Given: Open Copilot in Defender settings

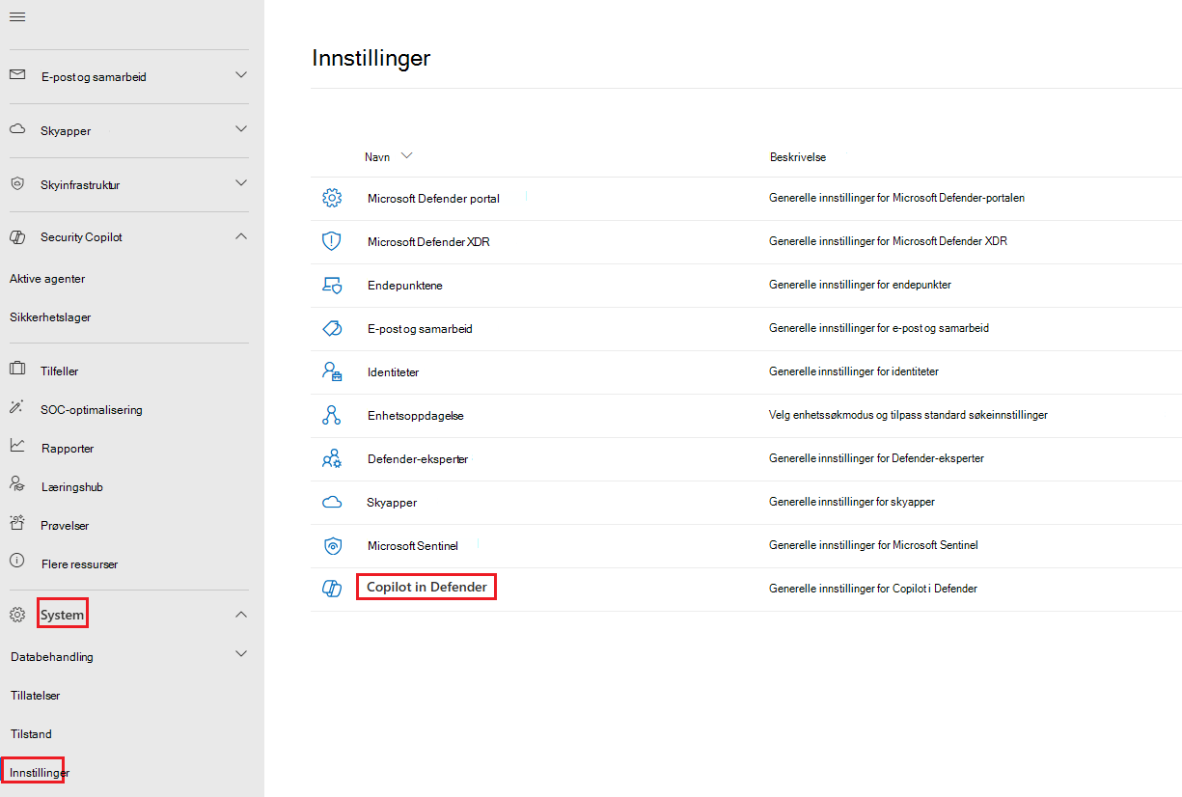Looking at the screenshot, I should click(x=426, y=587).
